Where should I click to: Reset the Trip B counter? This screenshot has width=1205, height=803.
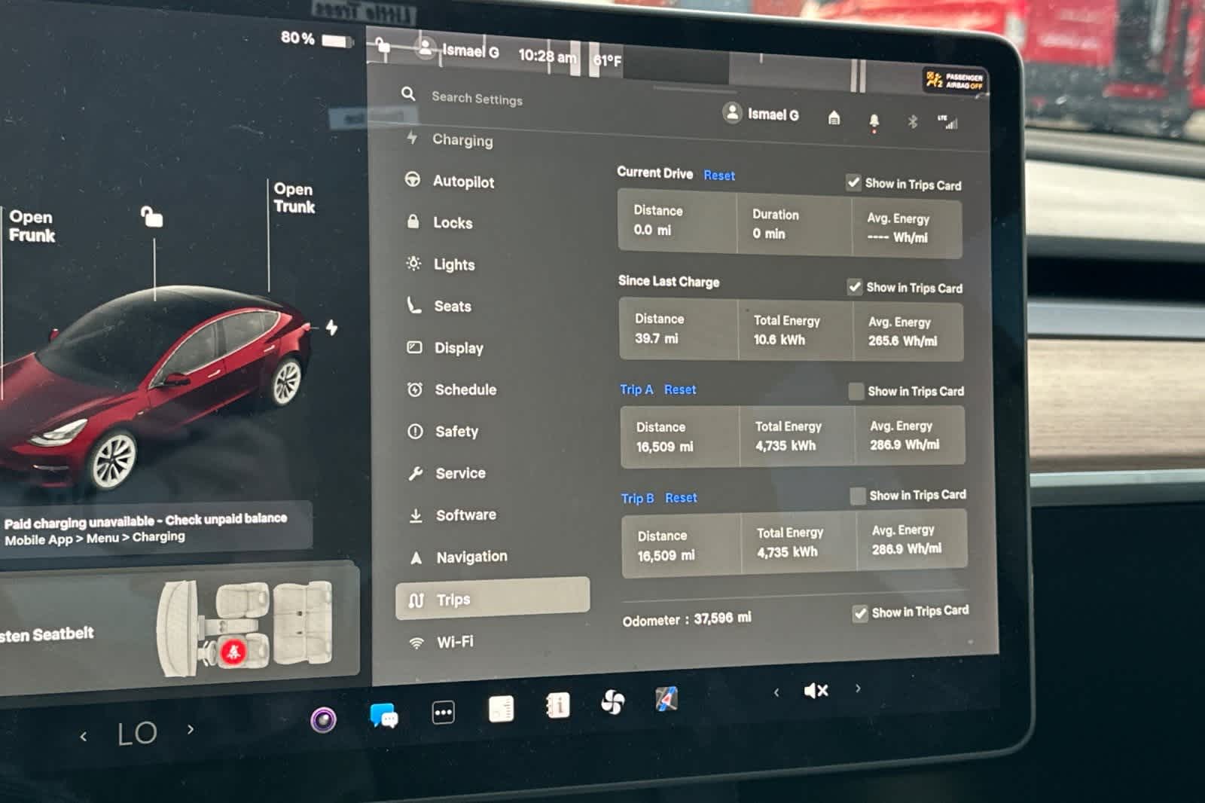point(680,498)
